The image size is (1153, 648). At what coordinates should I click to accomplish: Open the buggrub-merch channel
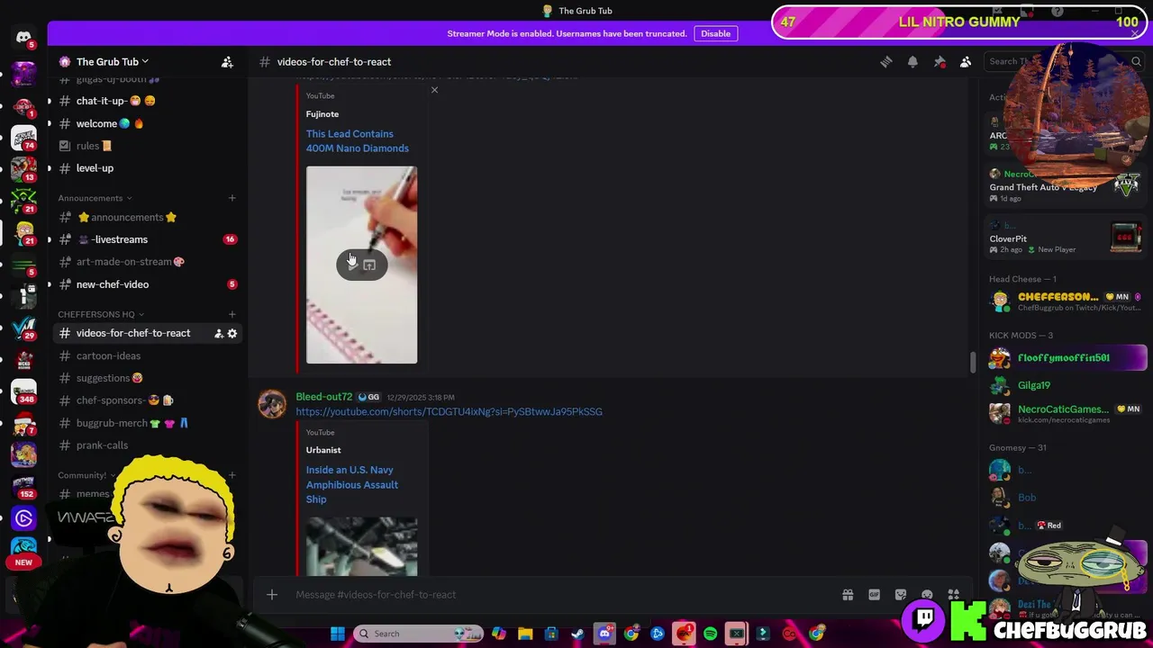tap(144, 423)
